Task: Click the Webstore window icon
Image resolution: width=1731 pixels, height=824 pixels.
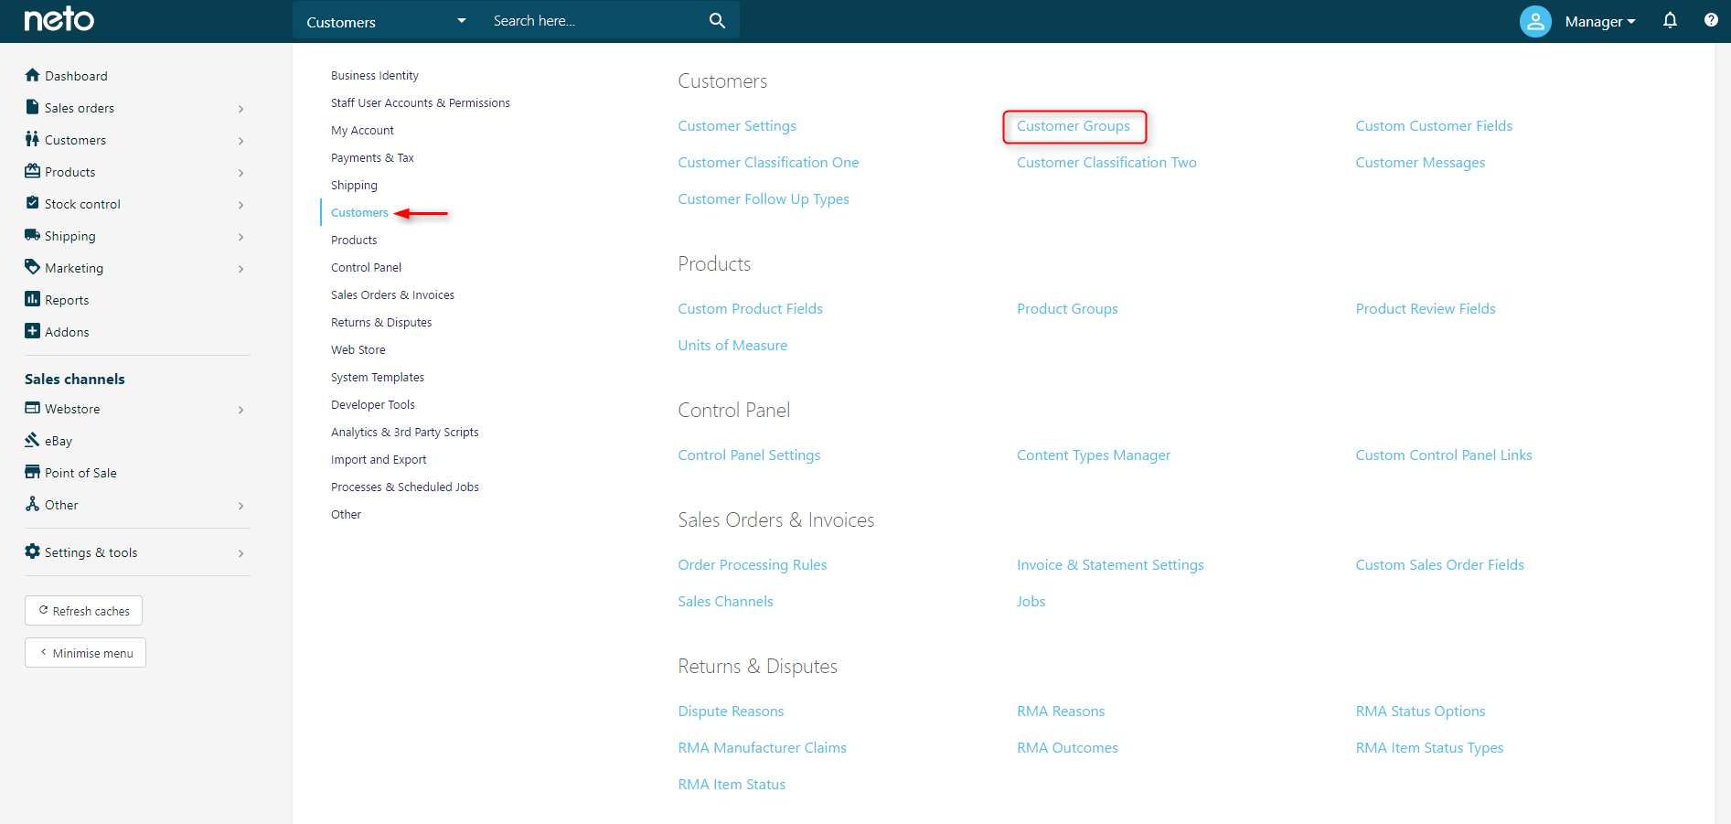Action: tap(33, 408)
